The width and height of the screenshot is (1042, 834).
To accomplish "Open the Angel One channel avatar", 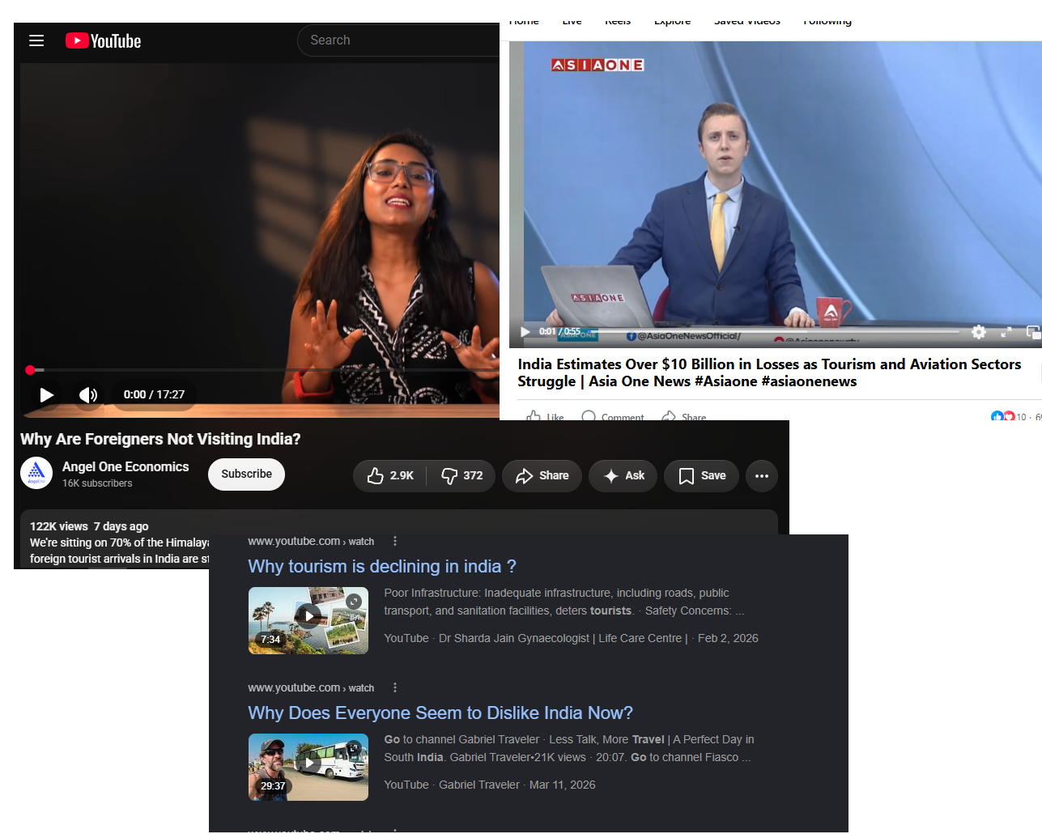I will coord(36,474).
